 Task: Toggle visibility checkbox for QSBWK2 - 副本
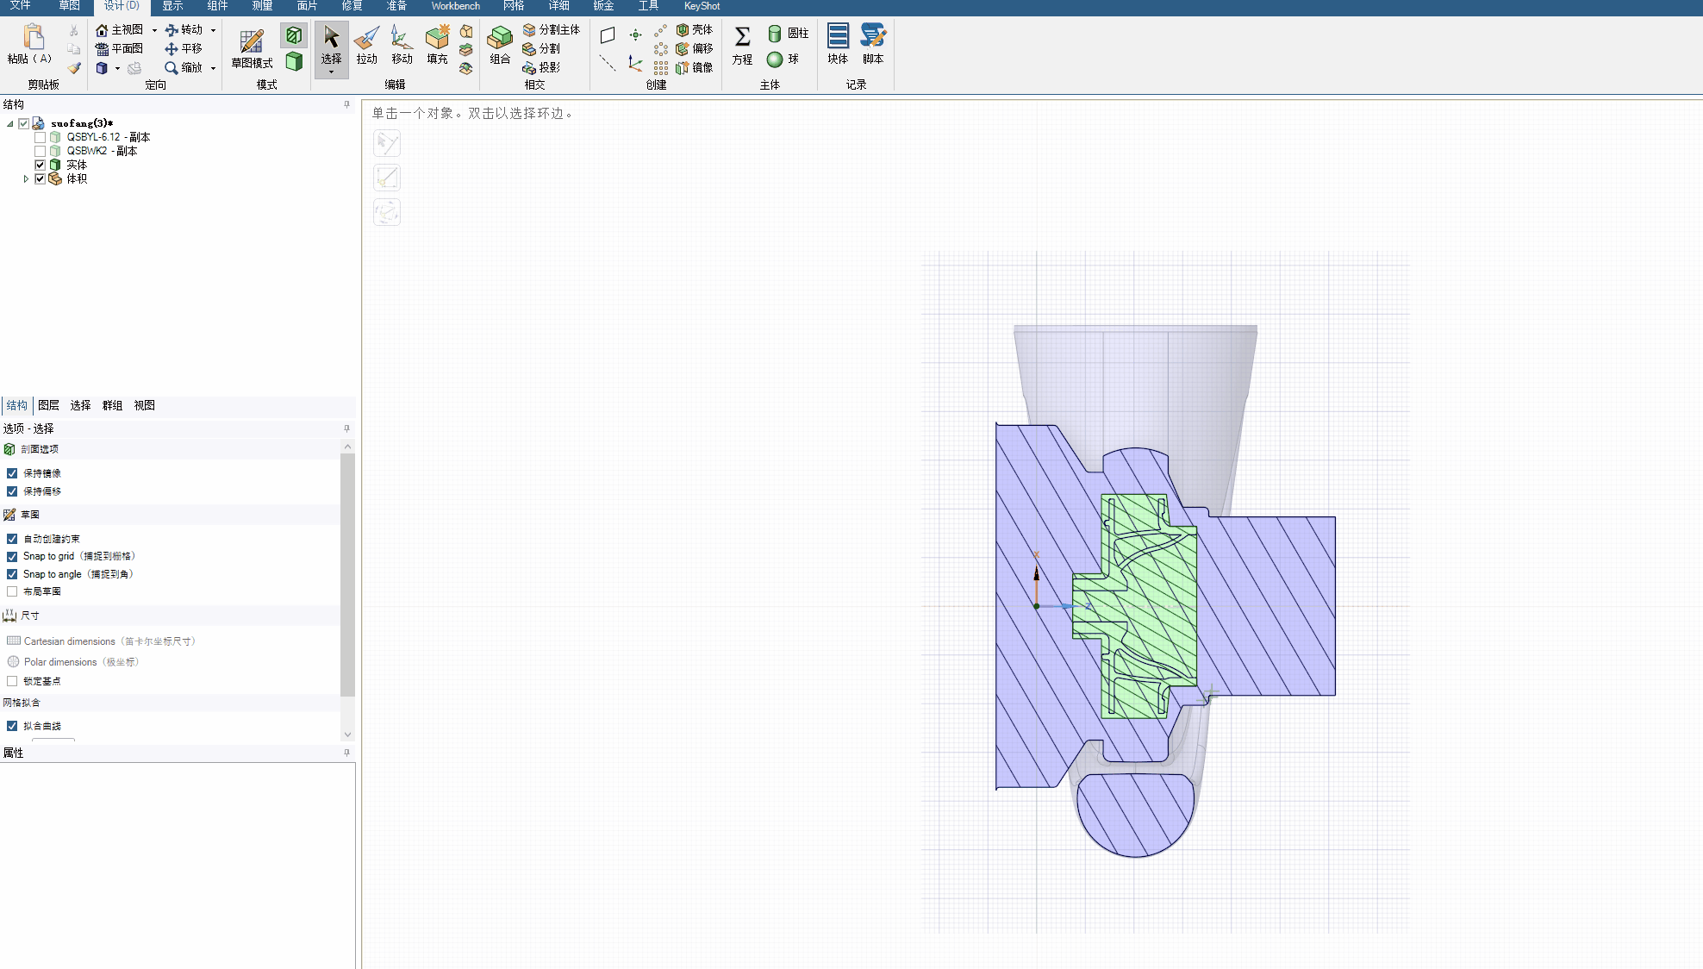point(40,151)
